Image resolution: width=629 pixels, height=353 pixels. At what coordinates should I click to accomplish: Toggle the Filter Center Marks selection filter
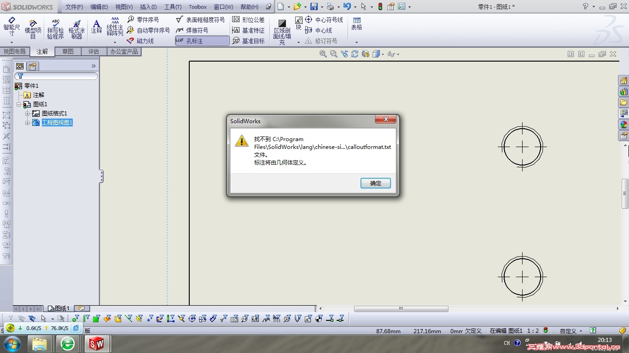coord(192,318)
